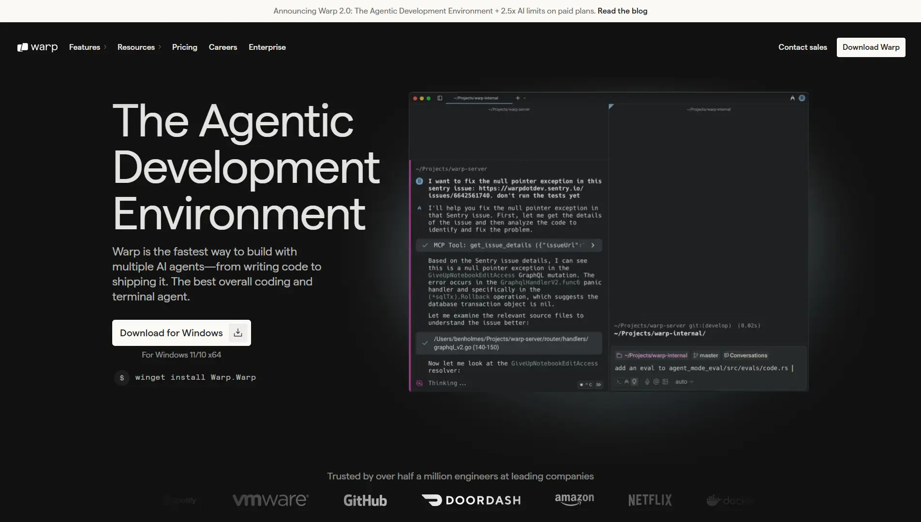Click Contact sales link
The width and height of the screenshot is (921, 522).
(x=802, y=47)
